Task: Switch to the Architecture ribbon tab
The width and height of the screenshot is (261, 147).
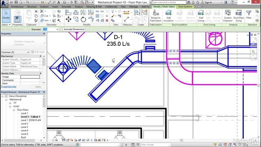Action: point(17,7)
